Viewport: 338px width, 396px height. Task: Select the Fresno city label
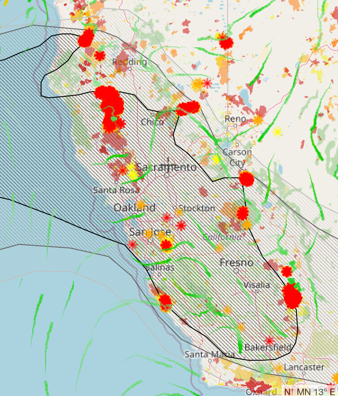237,263
